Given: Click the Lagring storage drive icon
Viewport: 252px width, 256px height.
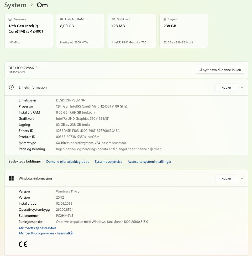Looking at the screenshot, I should 165,19.
